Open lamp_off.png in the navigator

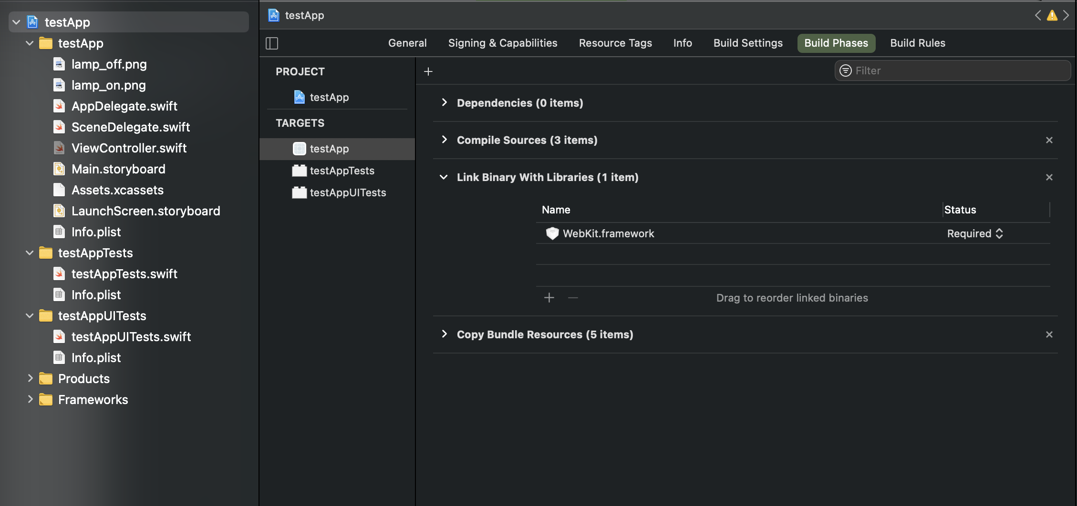click(x=109, y=64)
